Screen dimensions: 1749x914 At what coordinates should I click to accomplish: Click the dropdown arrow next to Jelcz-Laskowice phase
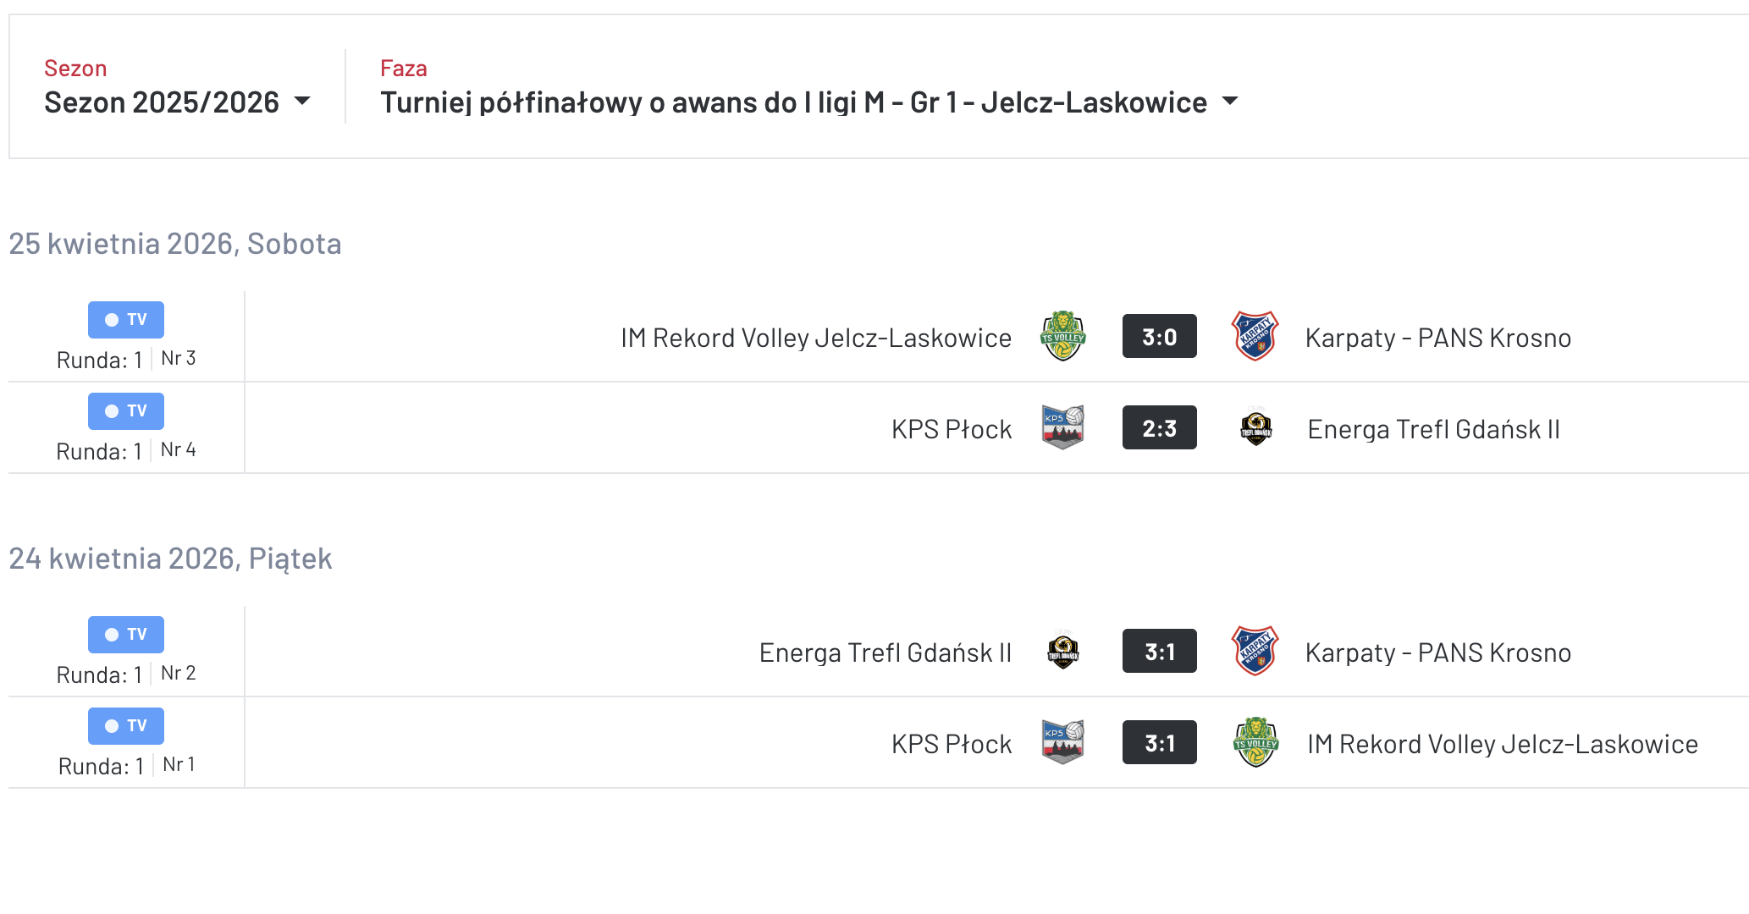[1230, 102]
